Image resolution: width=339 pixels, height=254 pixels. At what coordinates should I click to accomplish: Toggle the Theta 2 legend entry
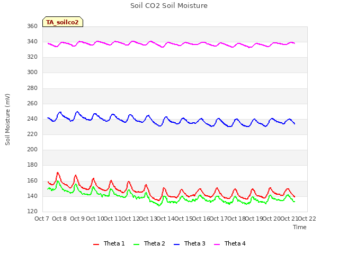(149, 243)
